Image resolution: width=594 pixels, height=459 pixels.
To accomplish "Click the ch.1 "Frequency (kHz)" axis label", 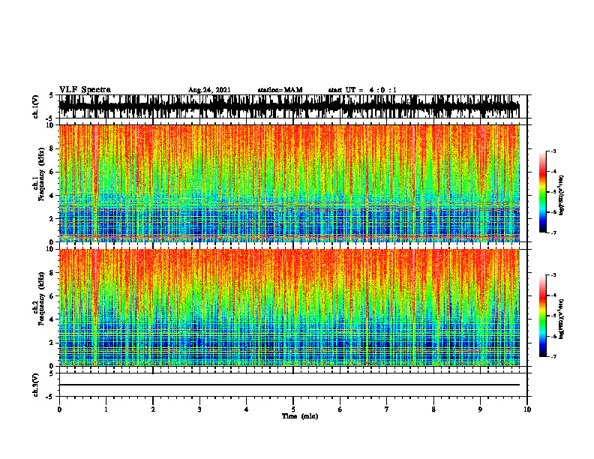I will 41,173.
